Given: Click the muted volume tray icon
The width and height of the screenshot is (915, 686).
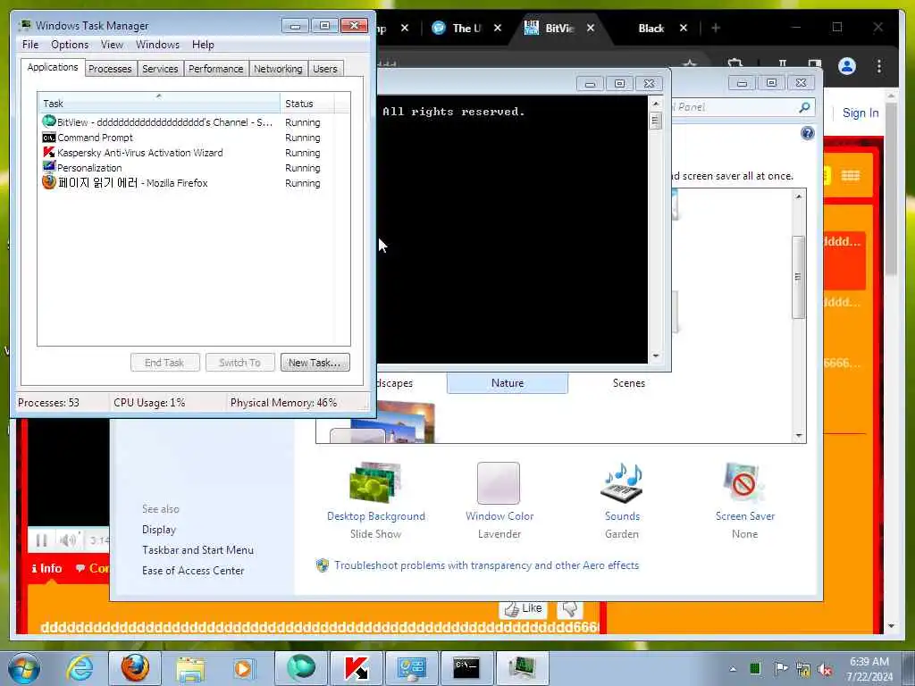Looking at the screenshot, I should 825,669.
